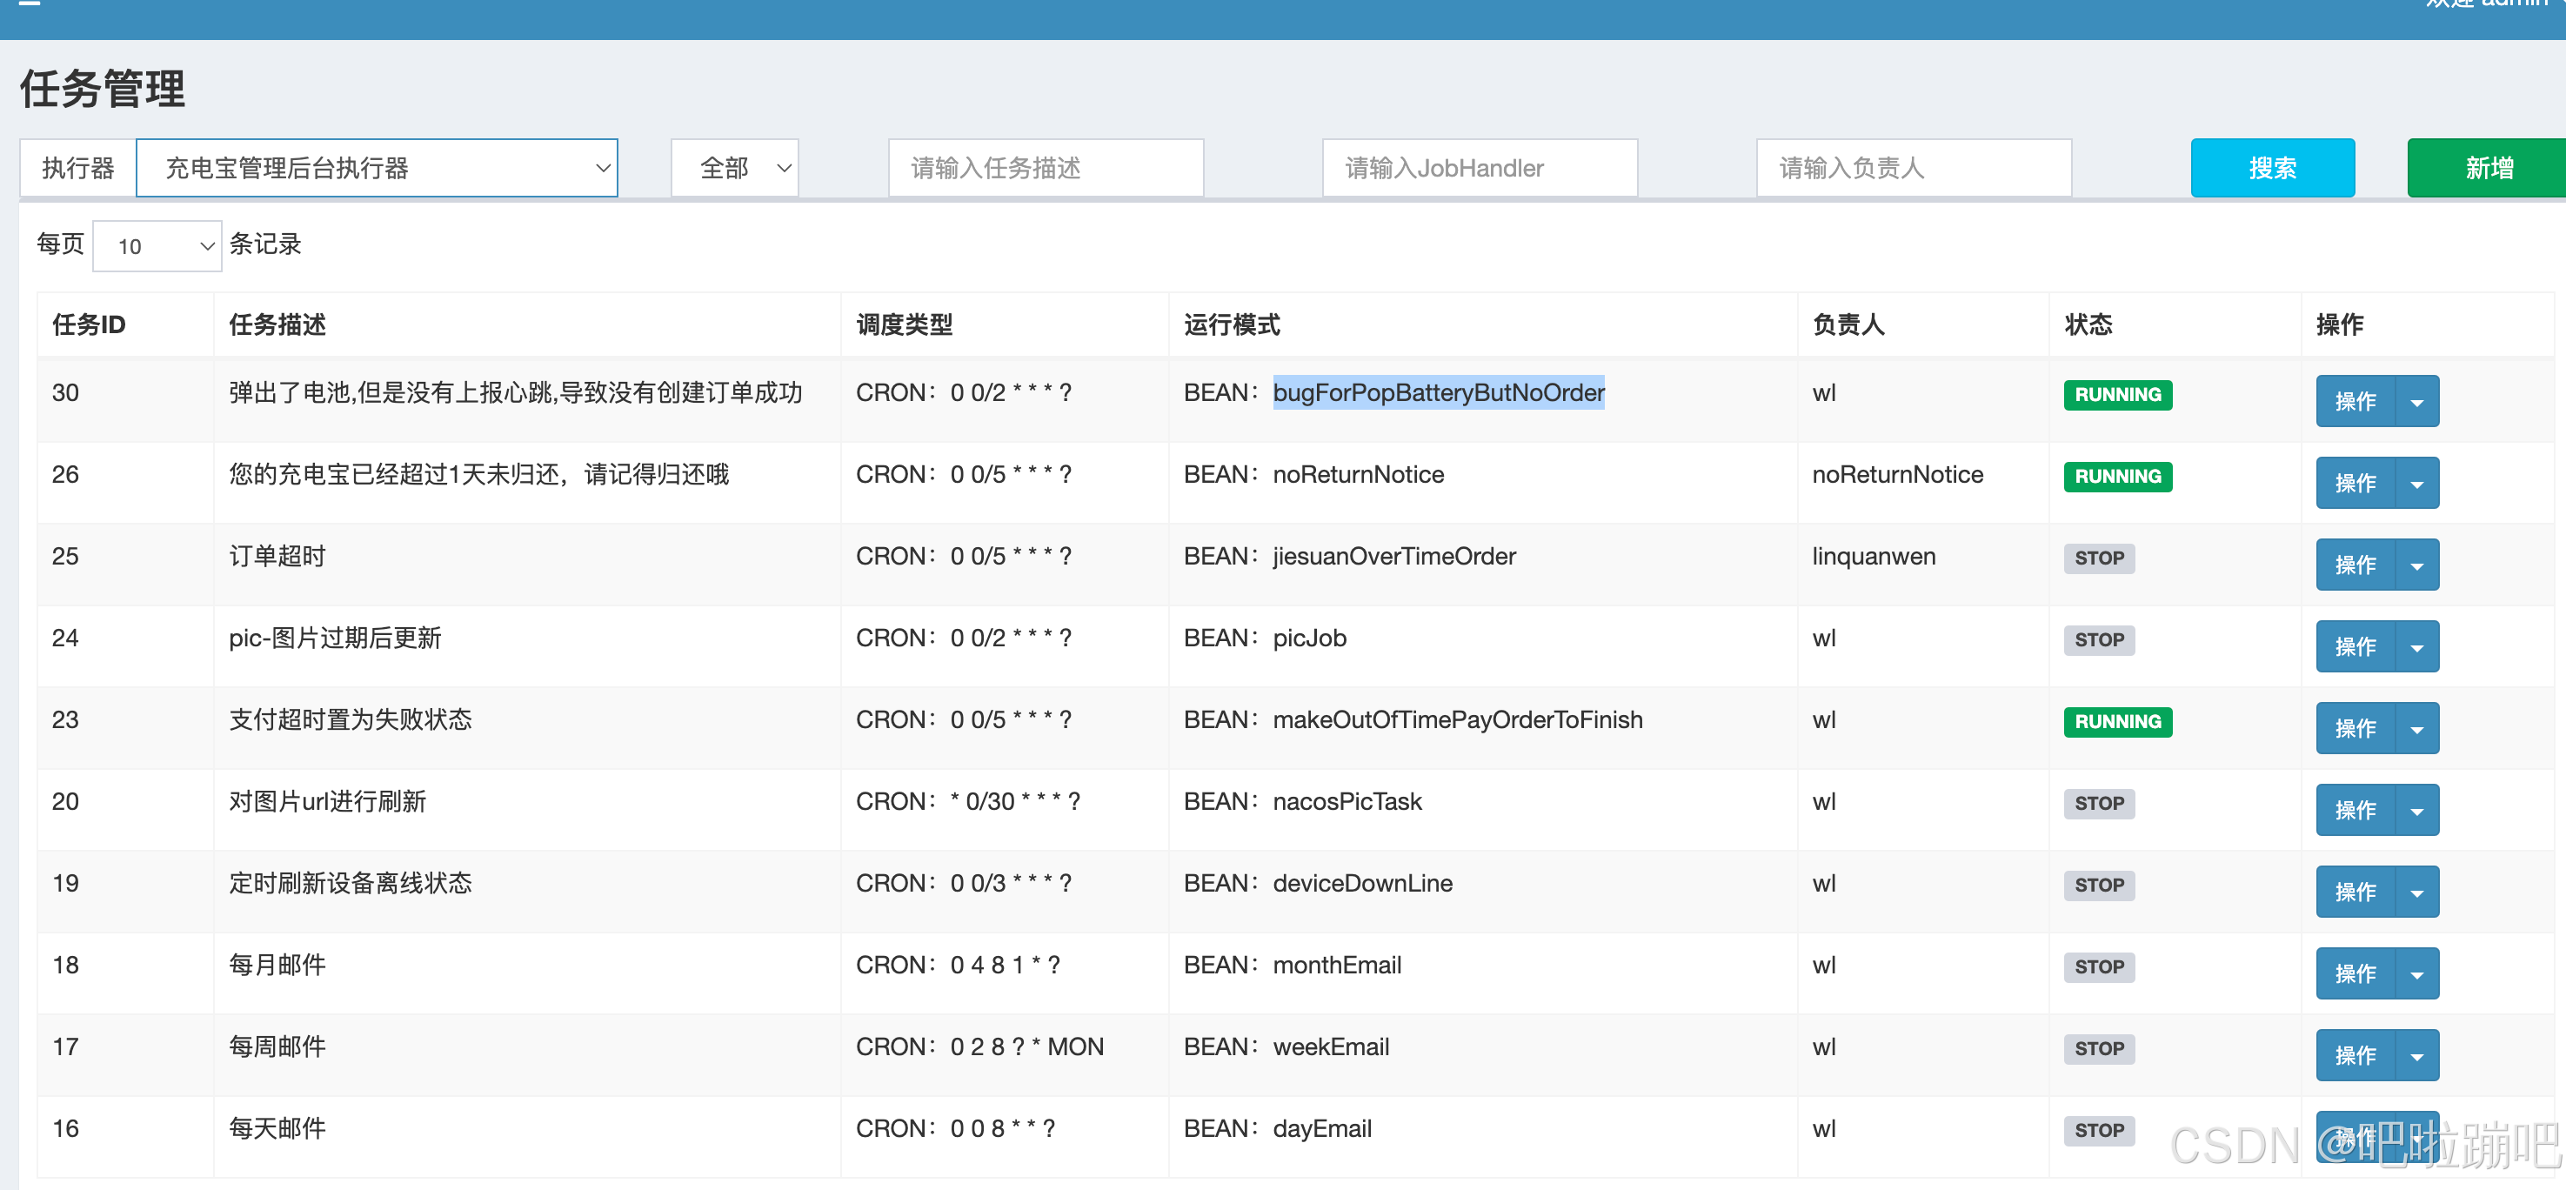Click the RUNNING badge of task 30
This screenshot has width=2566, height=1190.
(x=2117, y=394)
